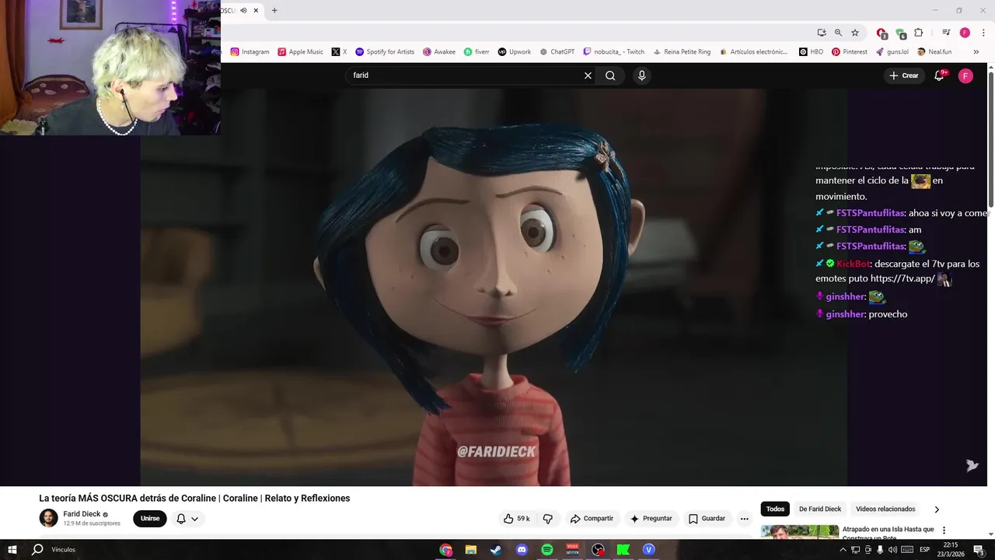
Task: Open the Spotify for Artists bookmark
Action: point(385,52)
